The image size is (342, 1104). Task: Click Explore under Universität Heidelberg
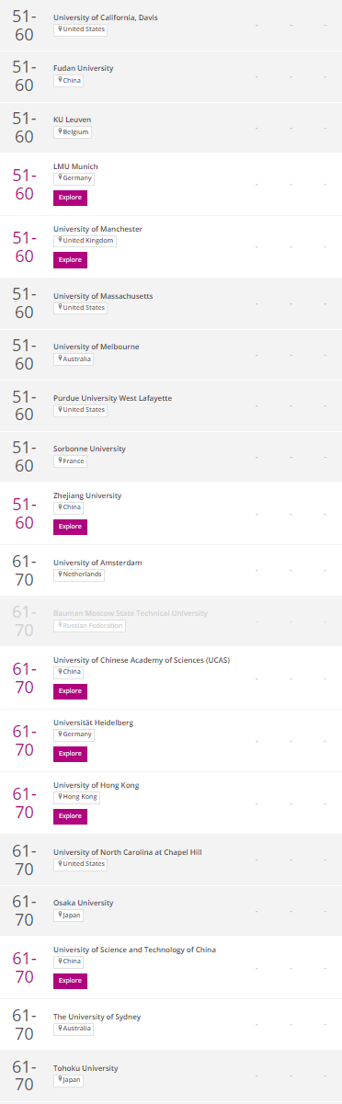click(70, 754)
